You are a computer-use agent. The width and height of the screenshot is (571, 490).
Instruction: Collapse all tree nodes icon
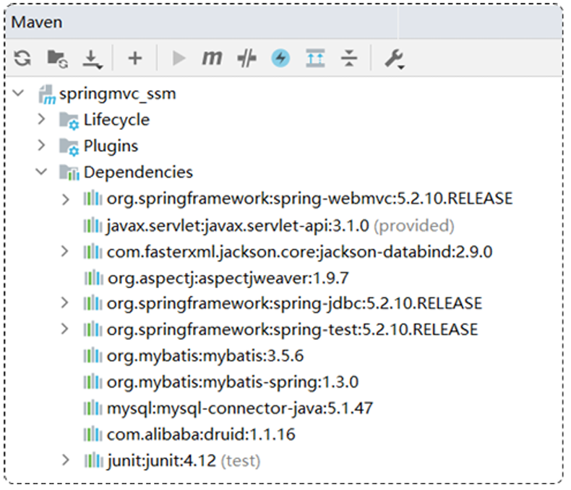tap(349, 58)
